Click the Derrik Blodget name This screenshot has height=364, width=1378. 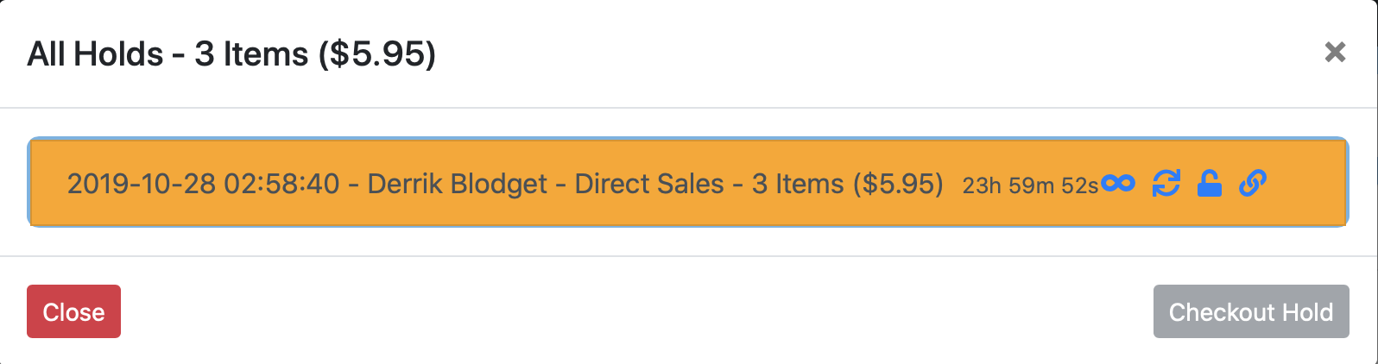458,184
